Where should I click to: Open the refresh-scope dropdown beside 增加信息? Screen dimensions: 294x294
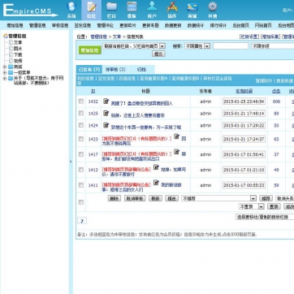(x=134, y=46)
